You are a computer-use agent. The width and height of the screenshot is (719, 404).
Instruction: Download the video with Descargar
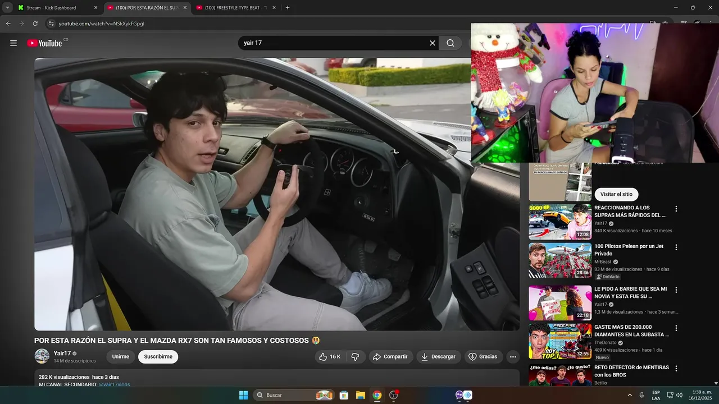[439, 357]
